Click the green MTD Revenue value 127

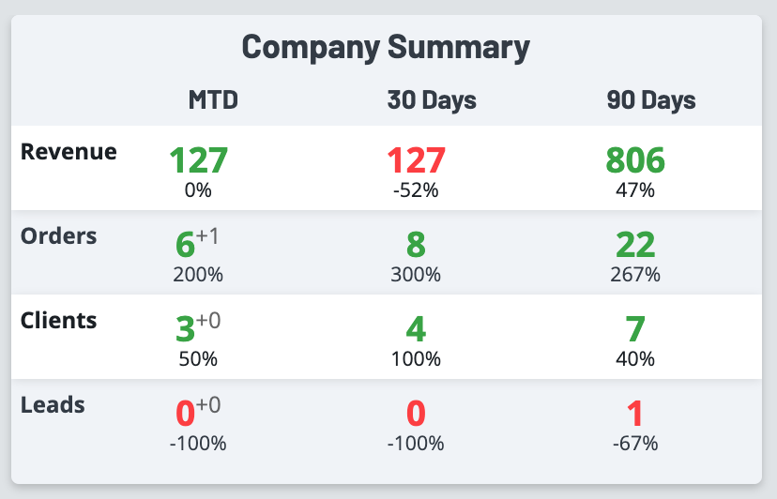tap(198, 159)
